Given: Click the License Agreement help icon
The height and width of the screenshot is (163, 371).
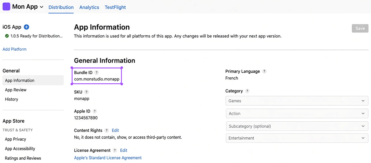Looking at the screenshot, I should tap(115, 151).
